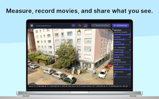Open the home screen icon
This screenshot has height=99, width=159.
coord(32,26)
